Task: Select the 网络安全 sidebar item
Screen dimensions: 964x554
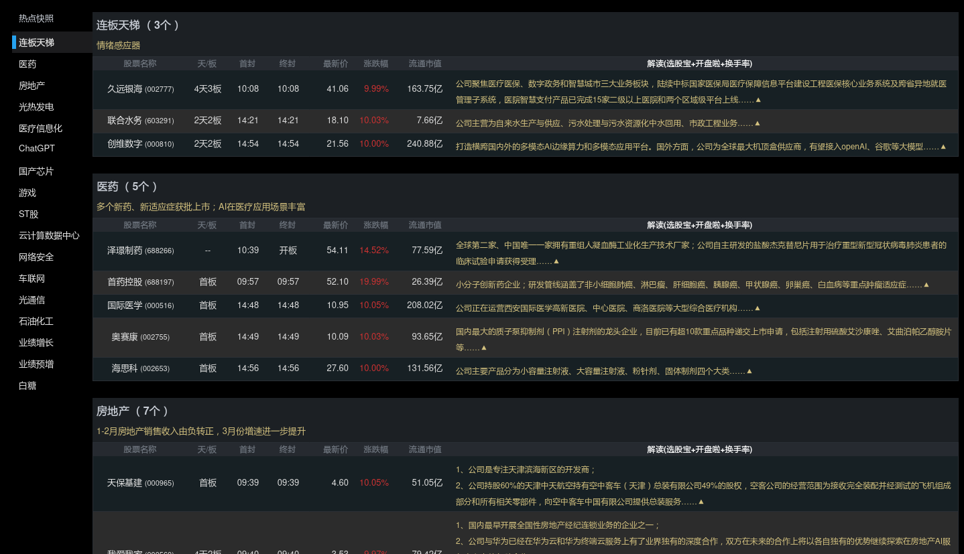Action: coord(36,257)
